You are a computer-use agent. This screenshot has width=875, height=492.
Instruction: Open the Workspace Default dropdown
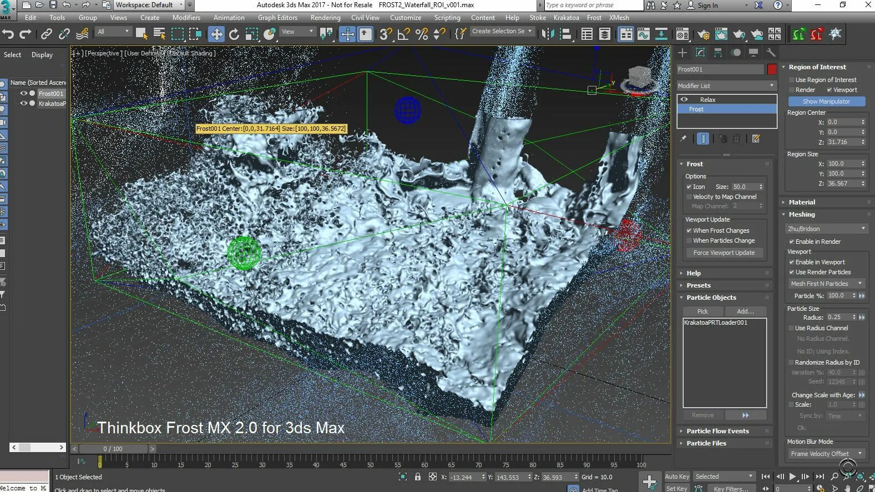[x=150, y=5]
